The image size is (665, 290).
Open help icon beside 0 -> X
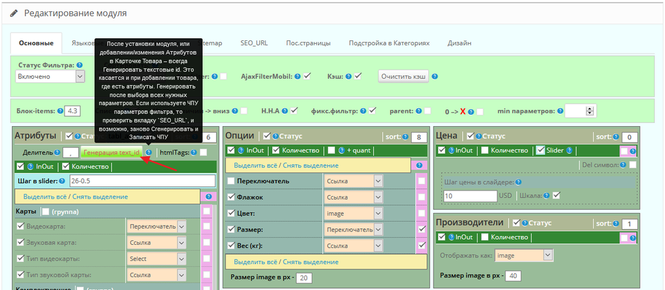point(471,111)
